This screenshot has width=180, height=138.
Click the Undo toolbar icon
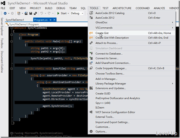coord(41,13)
